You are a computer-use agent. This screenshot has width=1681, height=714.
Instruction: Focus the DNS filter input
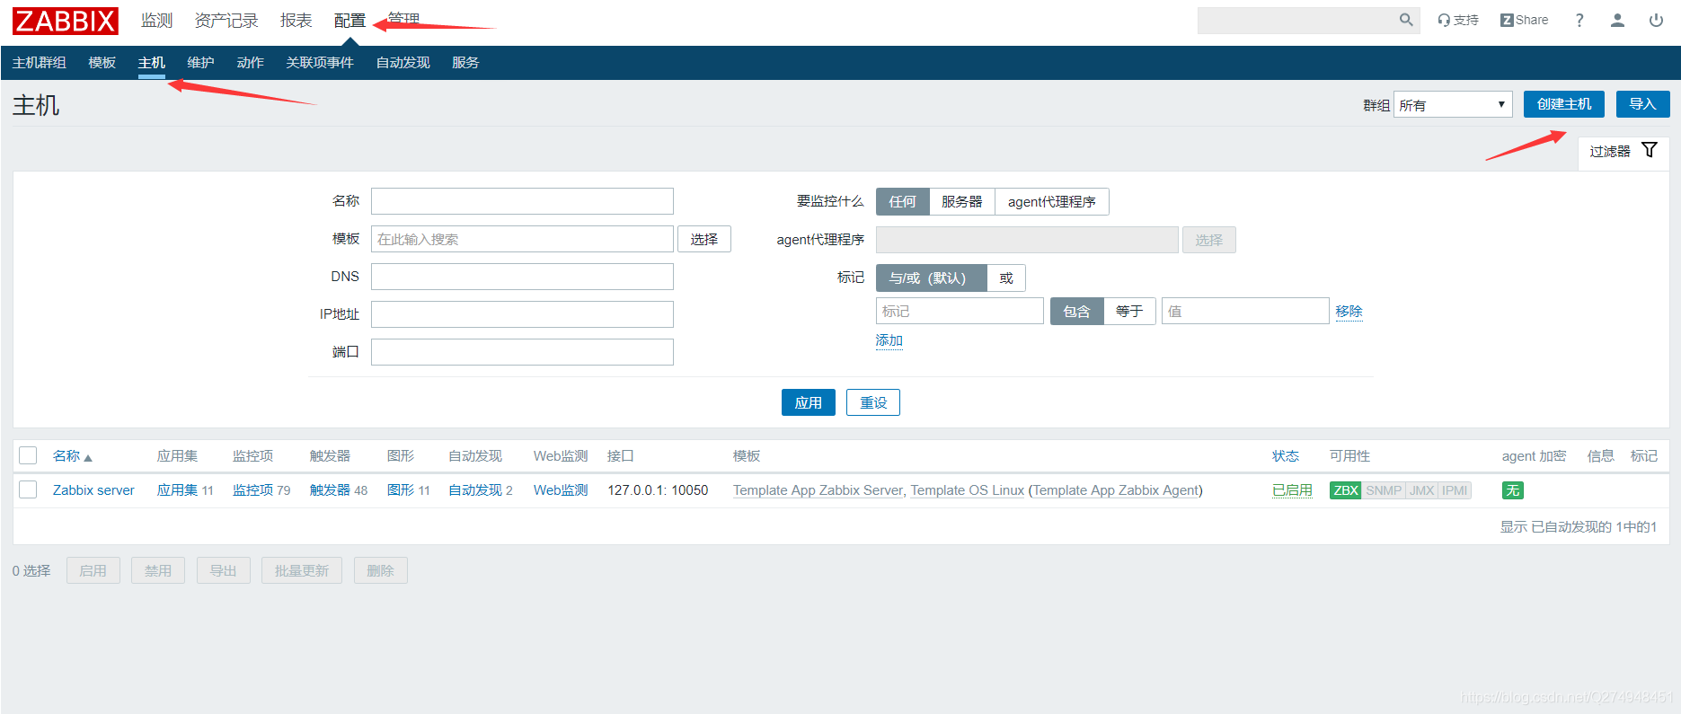click(522, 277)
